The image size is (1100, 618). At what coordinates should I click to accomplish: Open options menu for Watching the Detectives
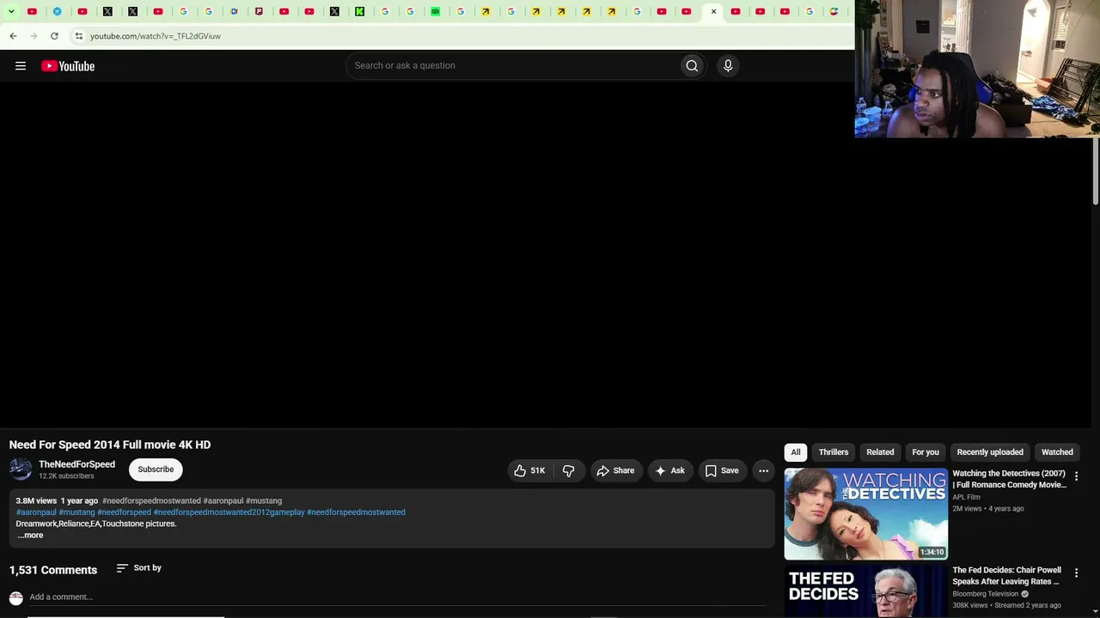click(1076, 476)
